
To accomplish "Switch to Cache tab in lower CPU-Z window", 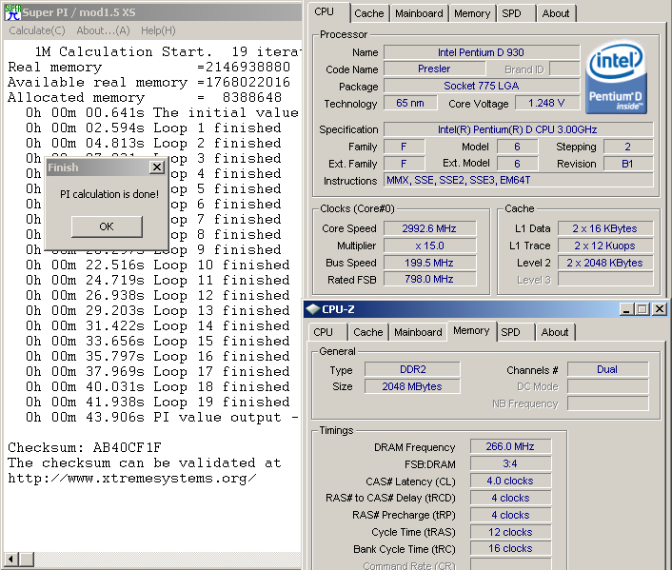I will click(368, 332).
